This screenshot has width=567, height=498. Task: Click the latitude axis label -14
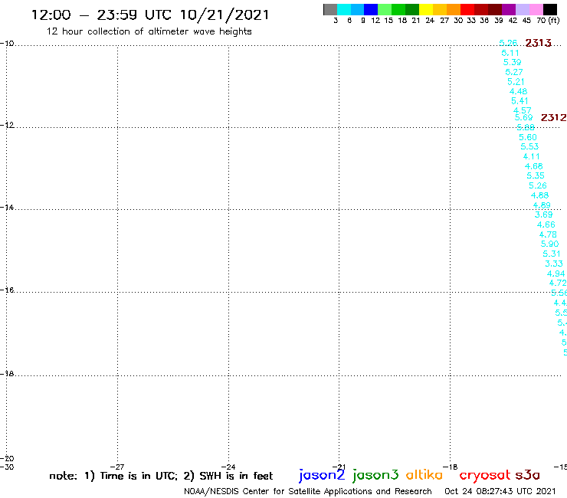pos(7,208)
